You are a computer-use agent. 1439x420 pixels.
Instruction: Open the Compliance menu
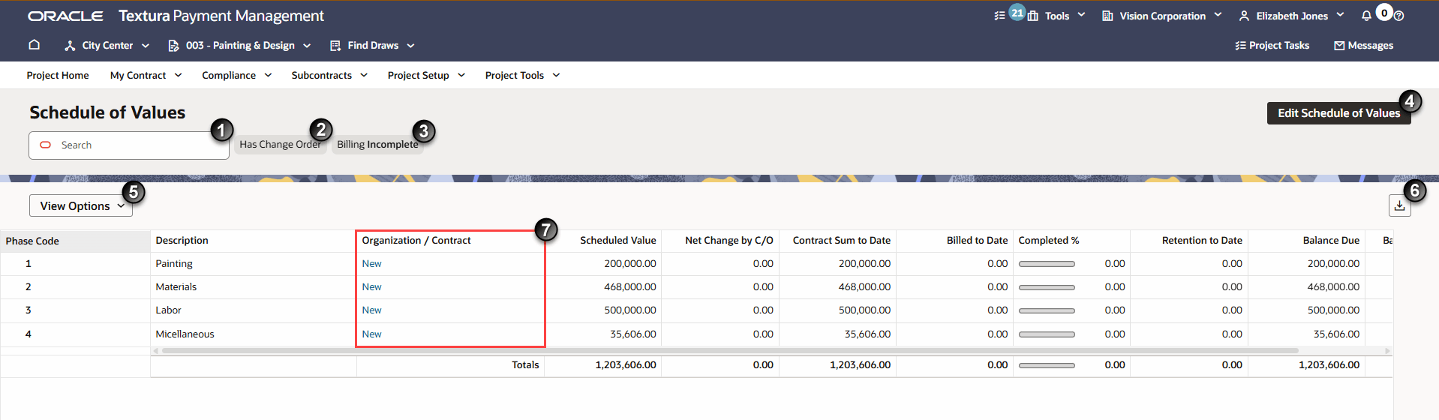(236, 75)
